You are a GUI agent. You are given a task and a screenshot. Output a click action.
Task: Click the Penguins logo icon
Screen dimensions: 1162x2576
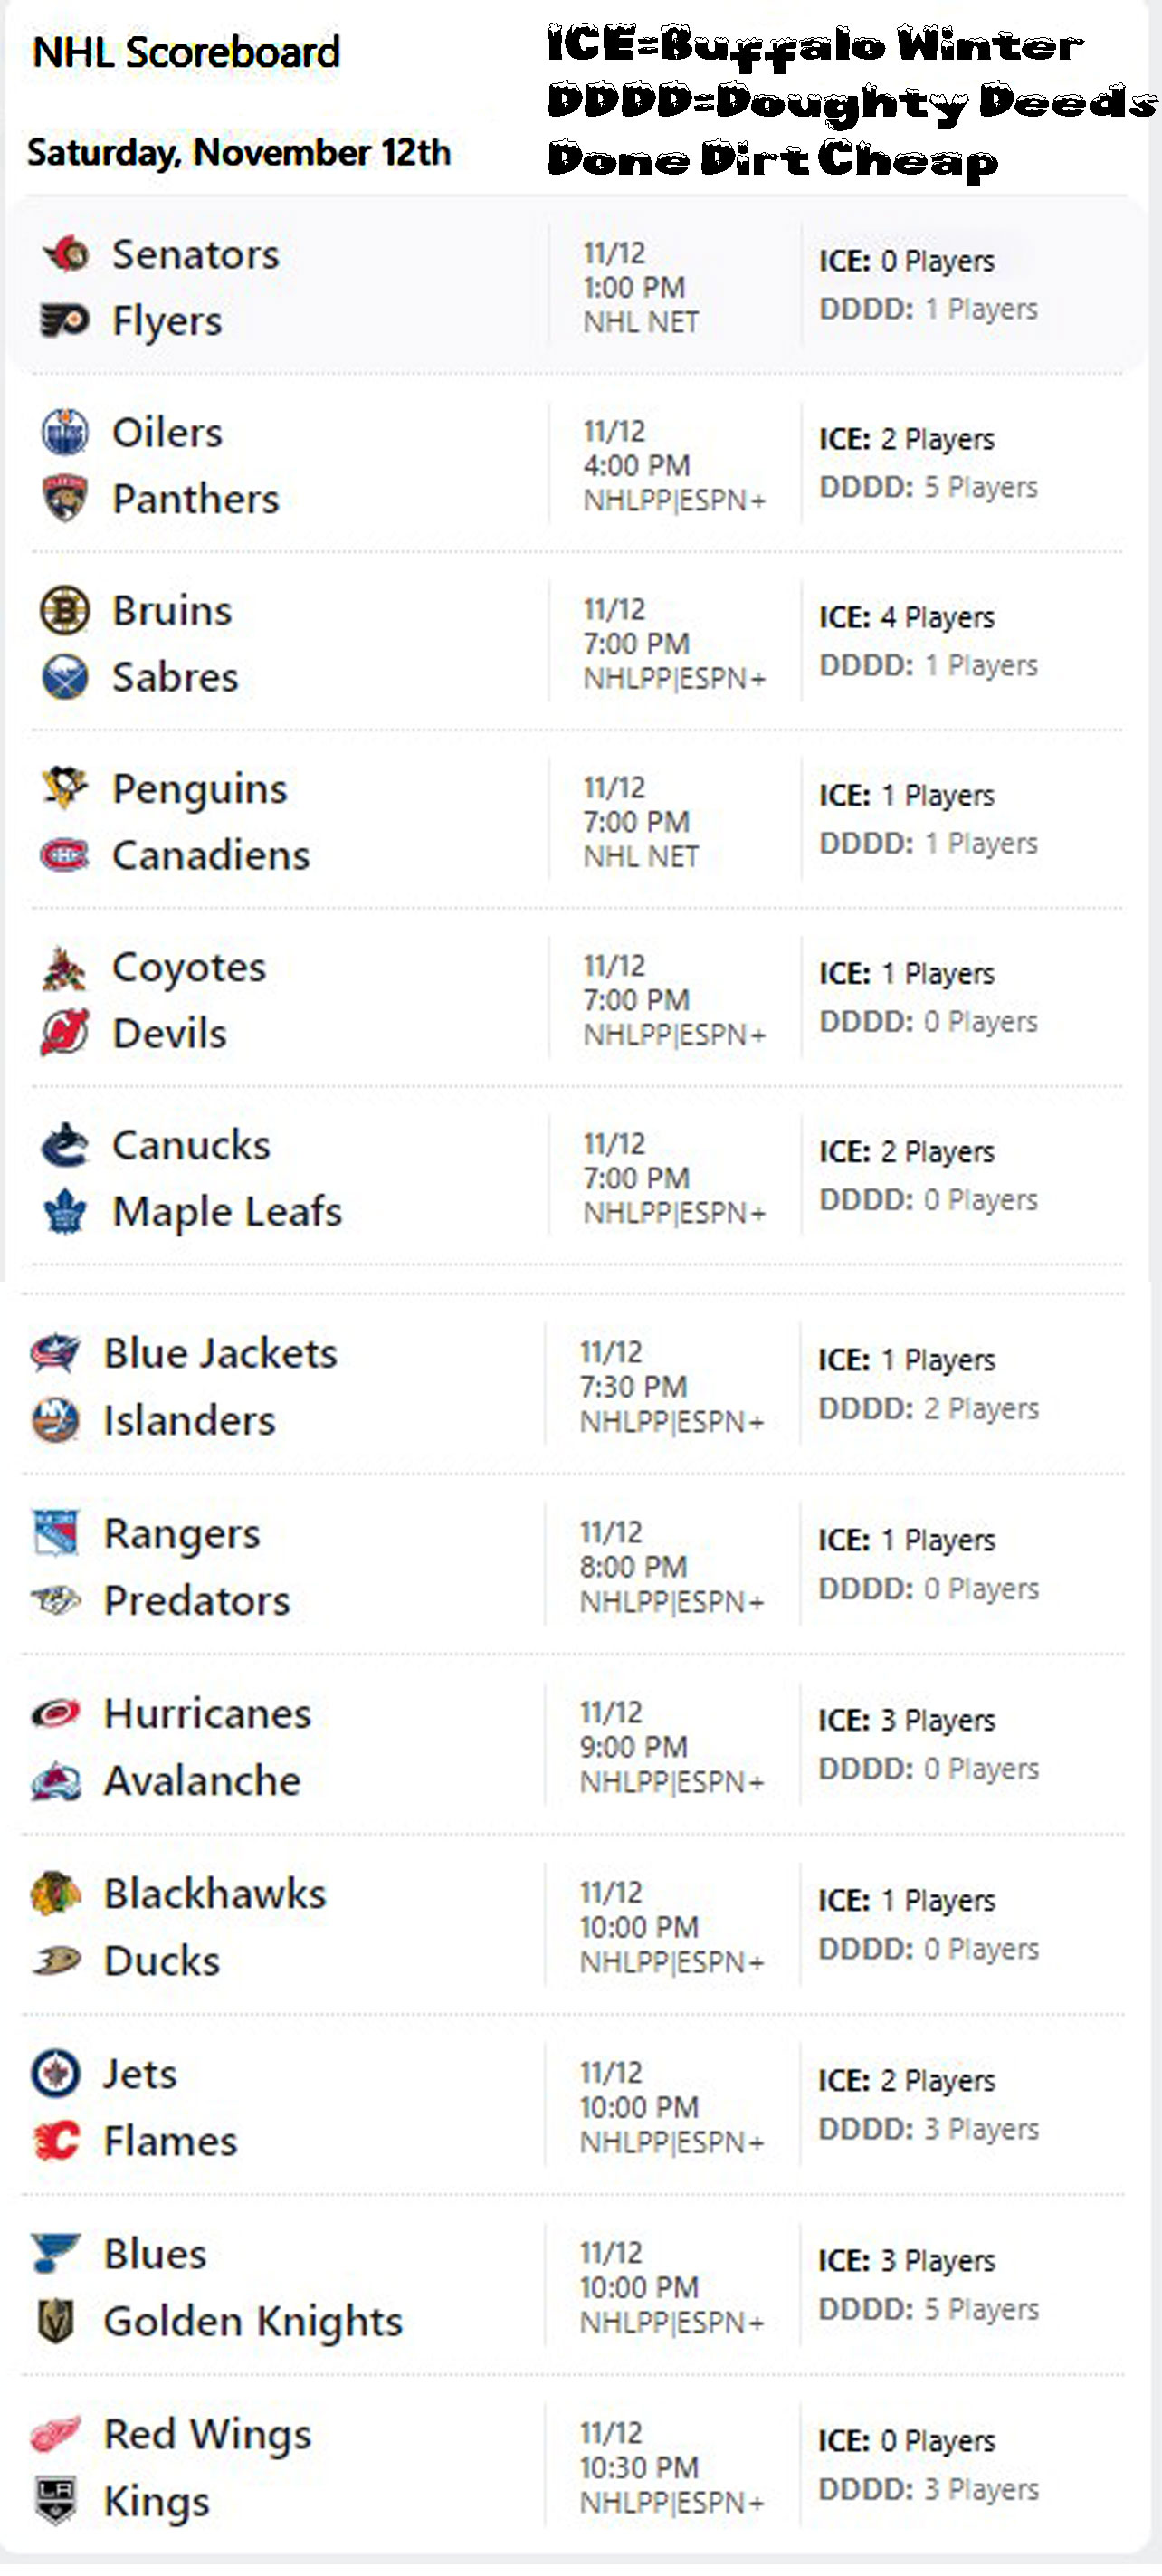point(65,788)
